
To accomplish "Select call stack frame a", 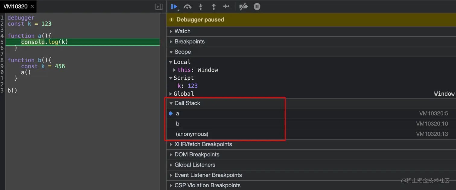I will [x=311, y=114].
